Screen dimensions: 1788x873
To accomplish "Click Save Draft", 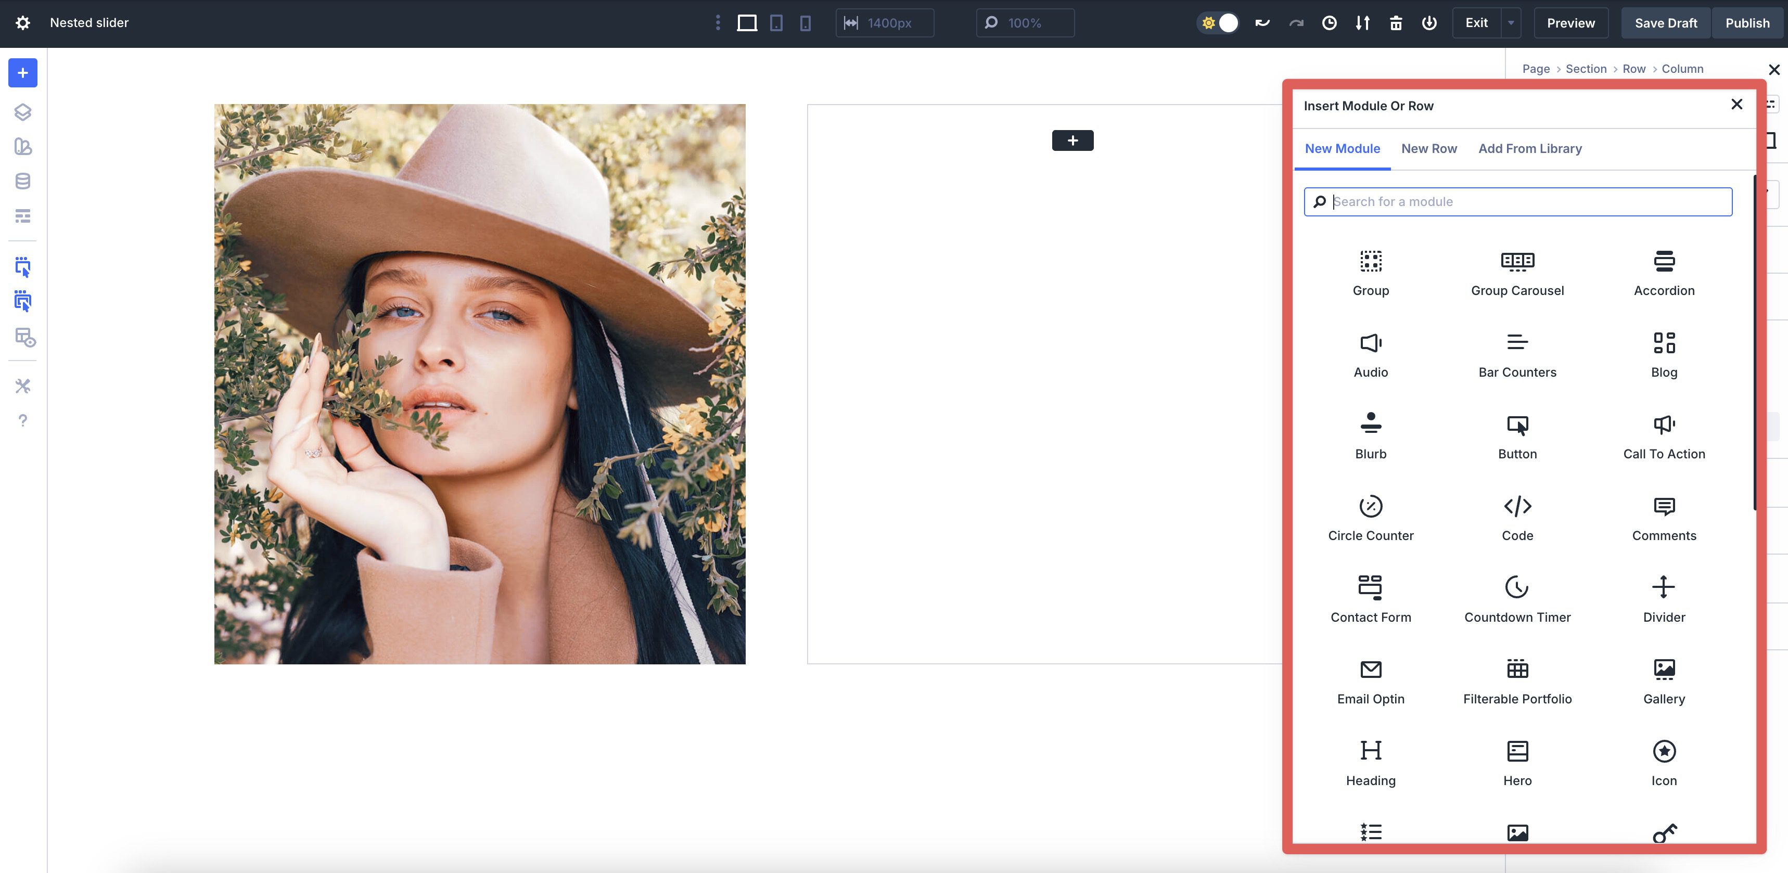I will 1666,22.
